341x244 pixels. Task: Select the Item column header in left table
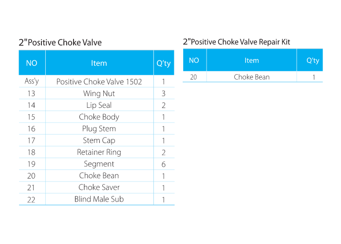pos(99,63)
